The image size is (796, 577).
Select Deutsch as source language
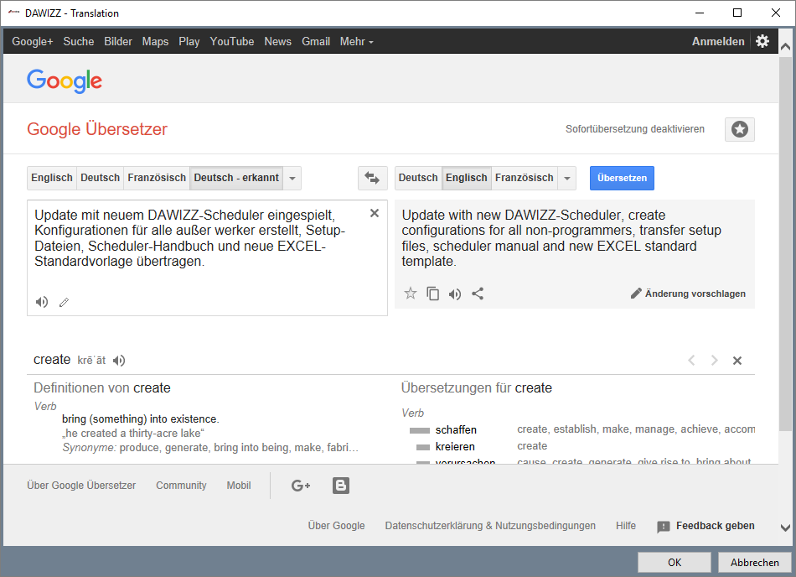click(x=100, y=179)
